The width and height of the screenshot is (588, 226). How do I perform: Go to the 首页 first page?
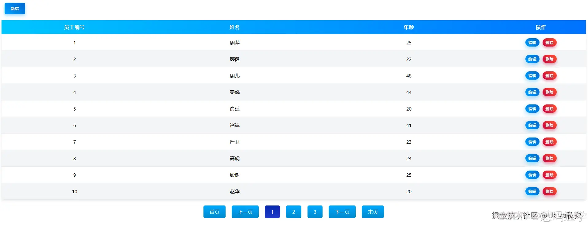(215, 212)
